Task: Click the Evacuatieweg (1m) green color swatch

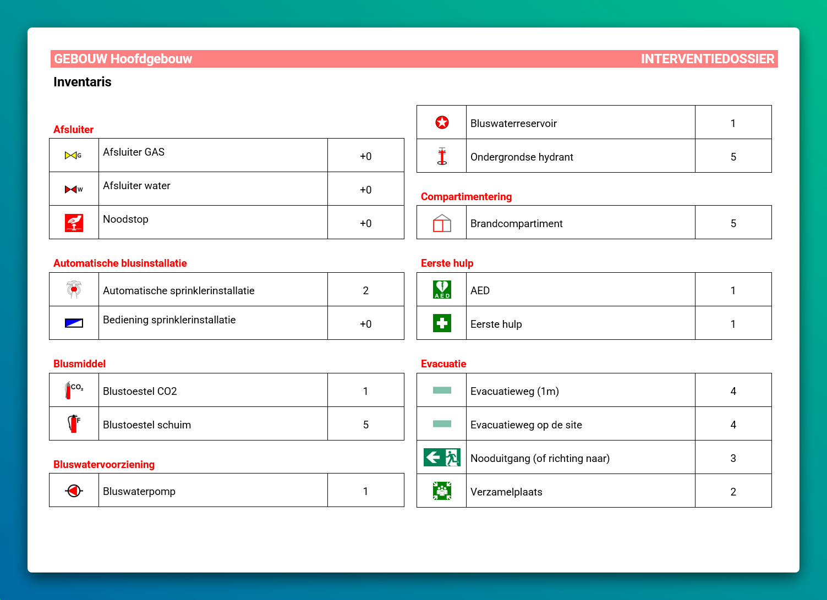Action: coord(442,390)
